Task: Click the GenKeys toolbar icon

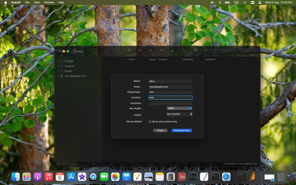Action: click(x=151, y=50)
